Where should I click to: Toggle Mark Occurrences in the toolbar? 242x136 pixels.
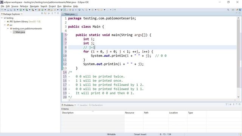tap(65, 10)
